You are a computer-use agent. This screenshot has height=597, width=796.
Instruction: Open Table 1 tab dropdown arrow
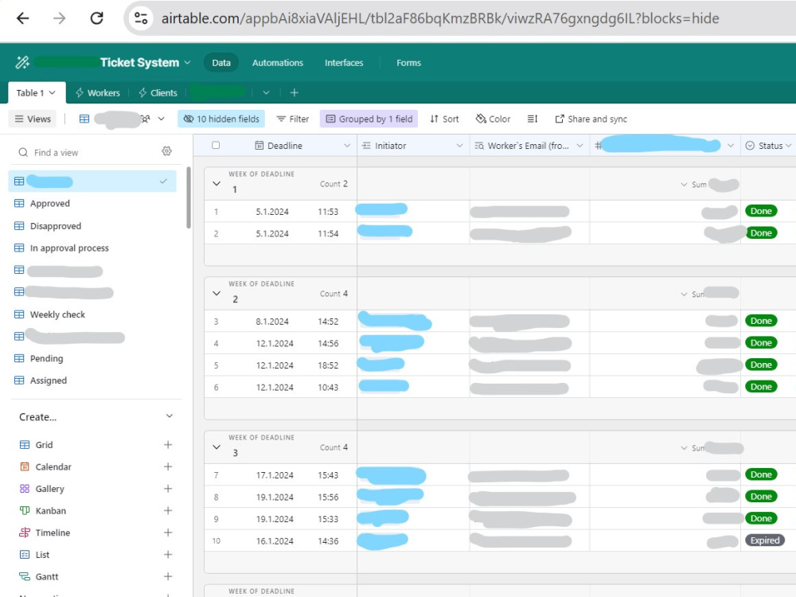tap(53, 93)
